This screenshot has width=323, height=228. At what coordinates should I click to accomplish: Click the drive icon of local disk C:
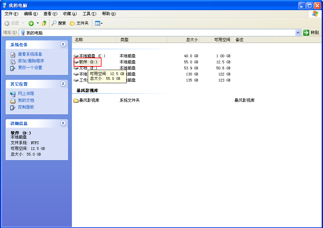(x=76, y=56)
